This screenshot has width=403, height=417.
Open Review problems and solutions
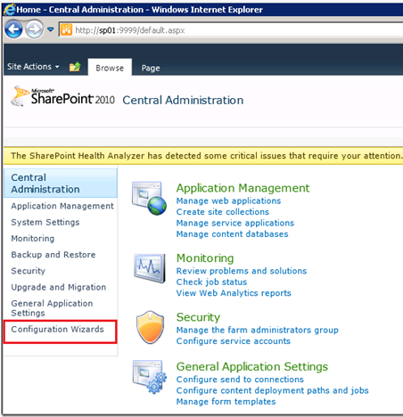click(x=242, y=271)
